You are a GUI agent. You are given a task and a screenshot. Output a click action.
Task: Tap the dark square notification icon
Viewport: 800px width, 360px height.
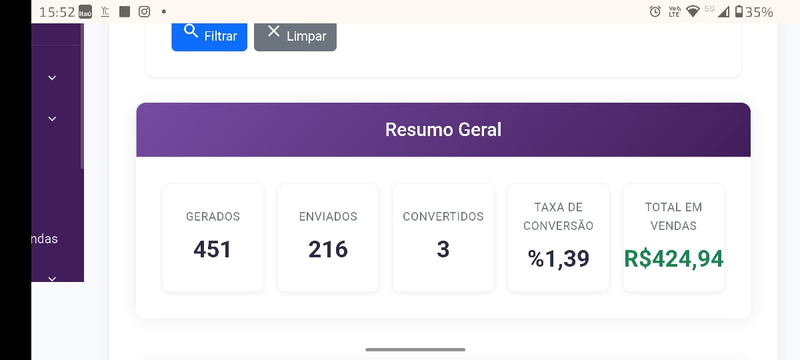[x=125, y=11]
